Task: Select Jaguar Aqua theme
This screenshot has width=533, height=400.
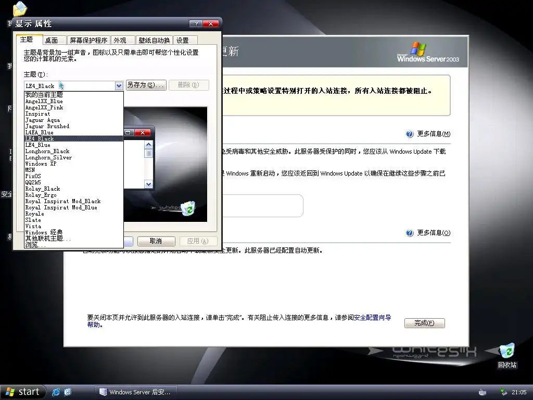Action: pos(74,120)
